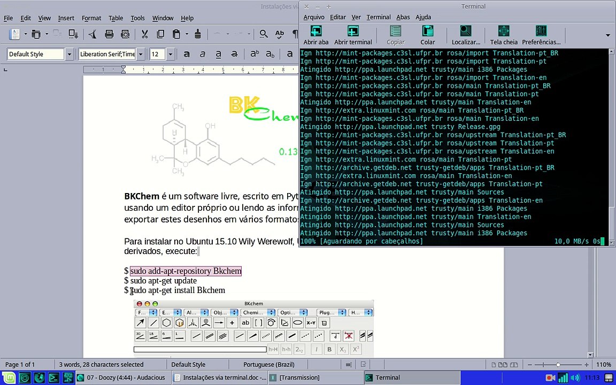Open Terminal Abas menu
Viewport: 616px width, 385px height.
pos(403,17)
